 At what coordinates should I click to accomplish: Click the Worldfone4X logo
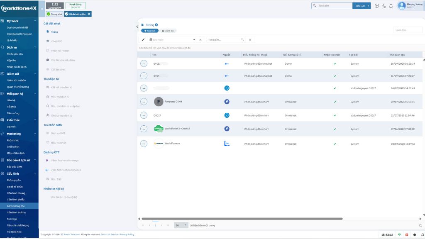(19, 8)
